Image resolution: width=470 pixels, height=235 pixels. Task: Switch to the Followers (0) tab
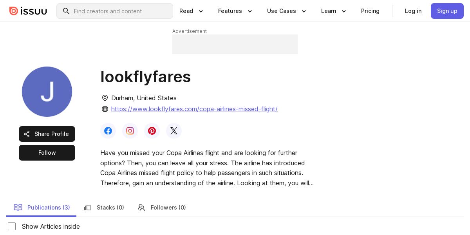[162, 208]
